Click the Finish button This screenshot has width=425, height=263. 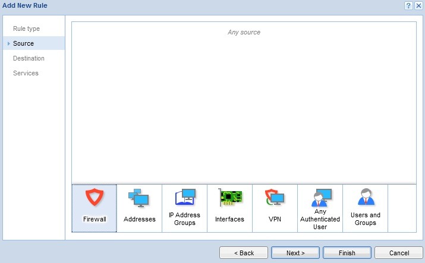pyautogui.click(x=347, y=253)
